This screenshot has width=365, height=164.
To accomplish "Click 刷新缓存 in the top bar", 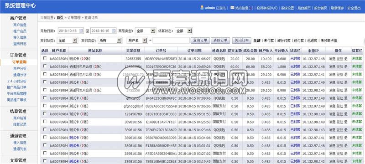I will [337, 8].
